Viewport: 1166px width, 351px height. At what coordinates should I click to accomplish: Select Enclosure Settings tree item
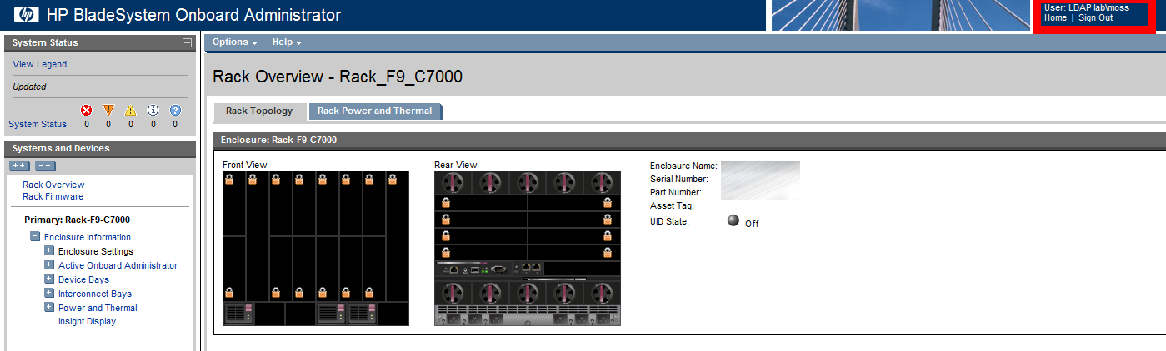pos(96,251)
